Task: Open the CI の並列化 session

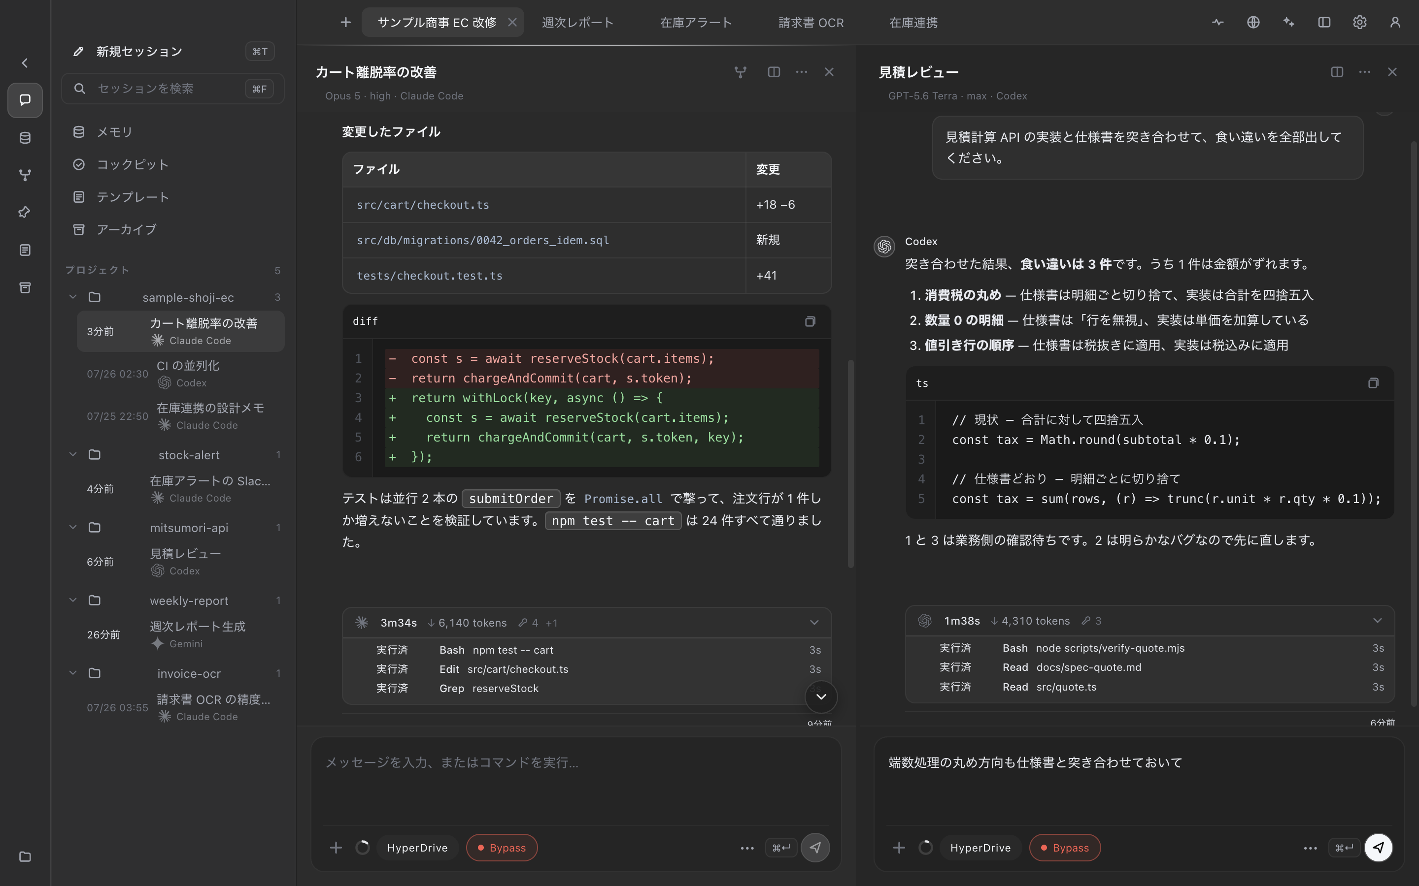Action: 181,374
